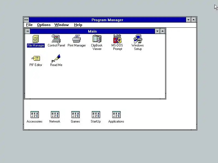
Task: Click the PIF Editor label text
Action: [x=36, y=65]
